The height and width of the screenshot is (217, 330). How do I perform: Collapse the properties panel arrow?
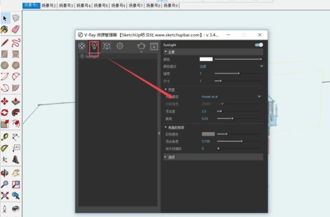pyautogui.click(x=159, y=133)
